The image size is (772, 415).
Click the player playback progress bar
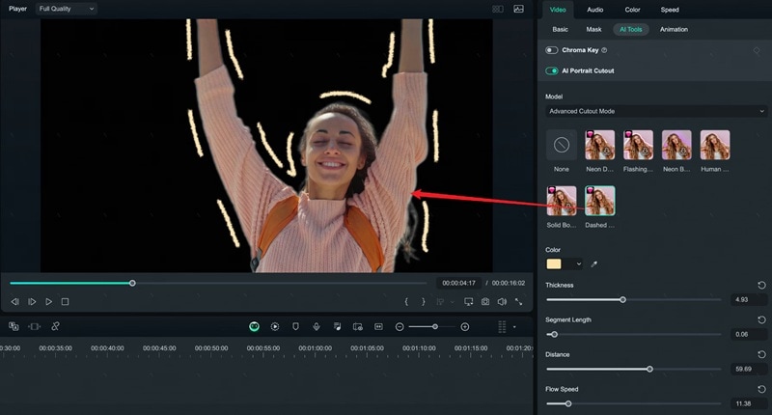tap(218, 283)
